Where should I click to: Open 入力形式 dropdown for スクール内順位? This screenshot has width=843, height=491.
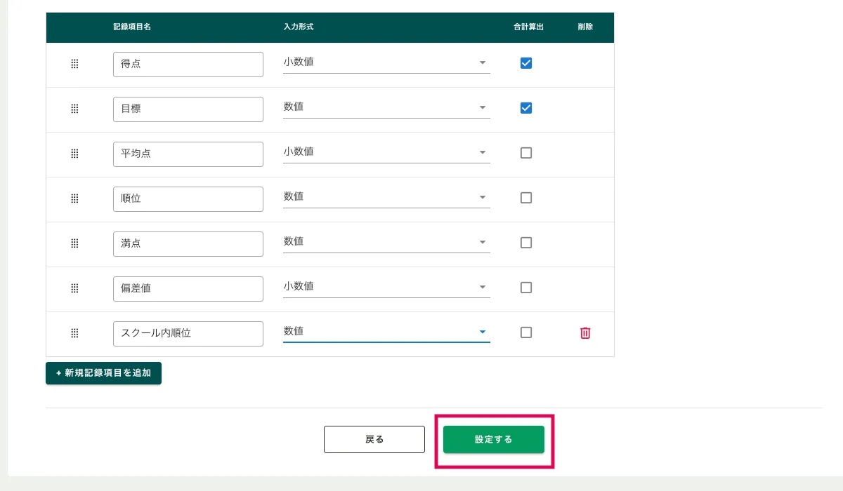pyautogui.click(x=386, y=332)
